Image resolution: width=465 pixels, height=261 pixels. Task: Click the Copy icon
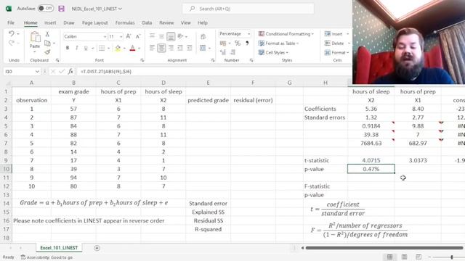47,43
